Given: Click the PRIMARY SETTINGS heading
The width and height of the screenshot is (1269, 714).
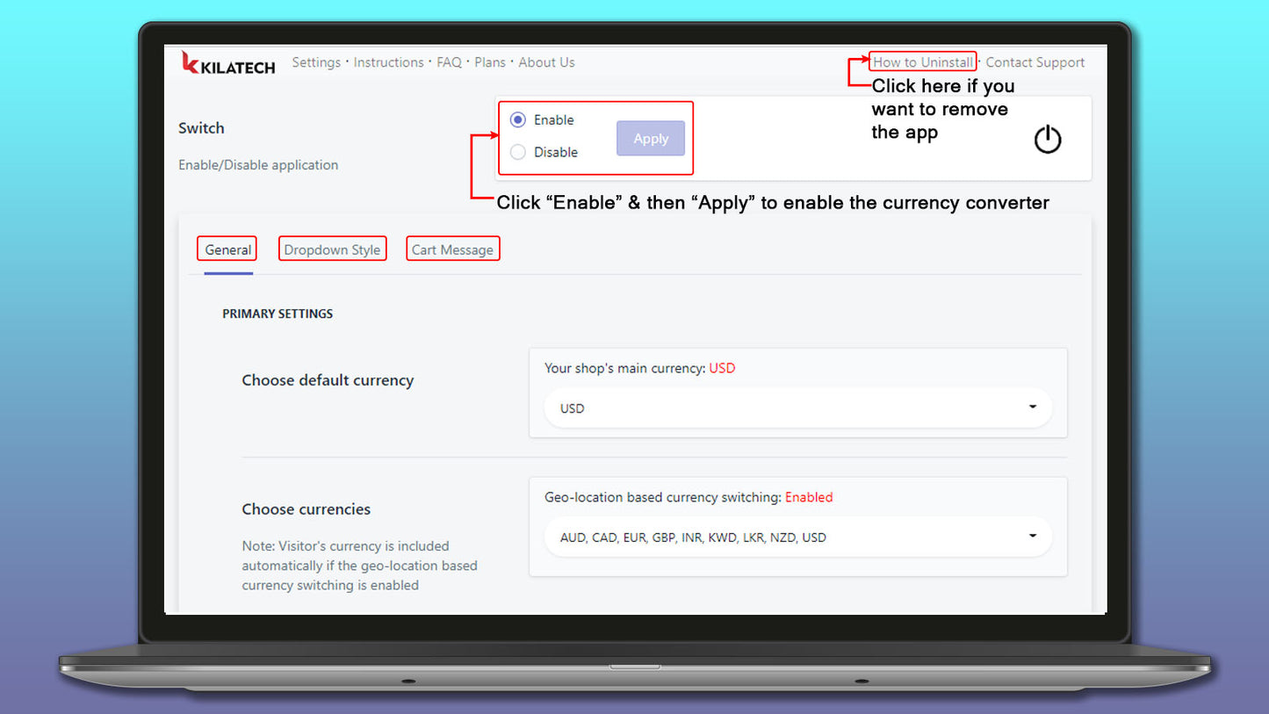Looking at the screenshot, I should tap(278, 314).
